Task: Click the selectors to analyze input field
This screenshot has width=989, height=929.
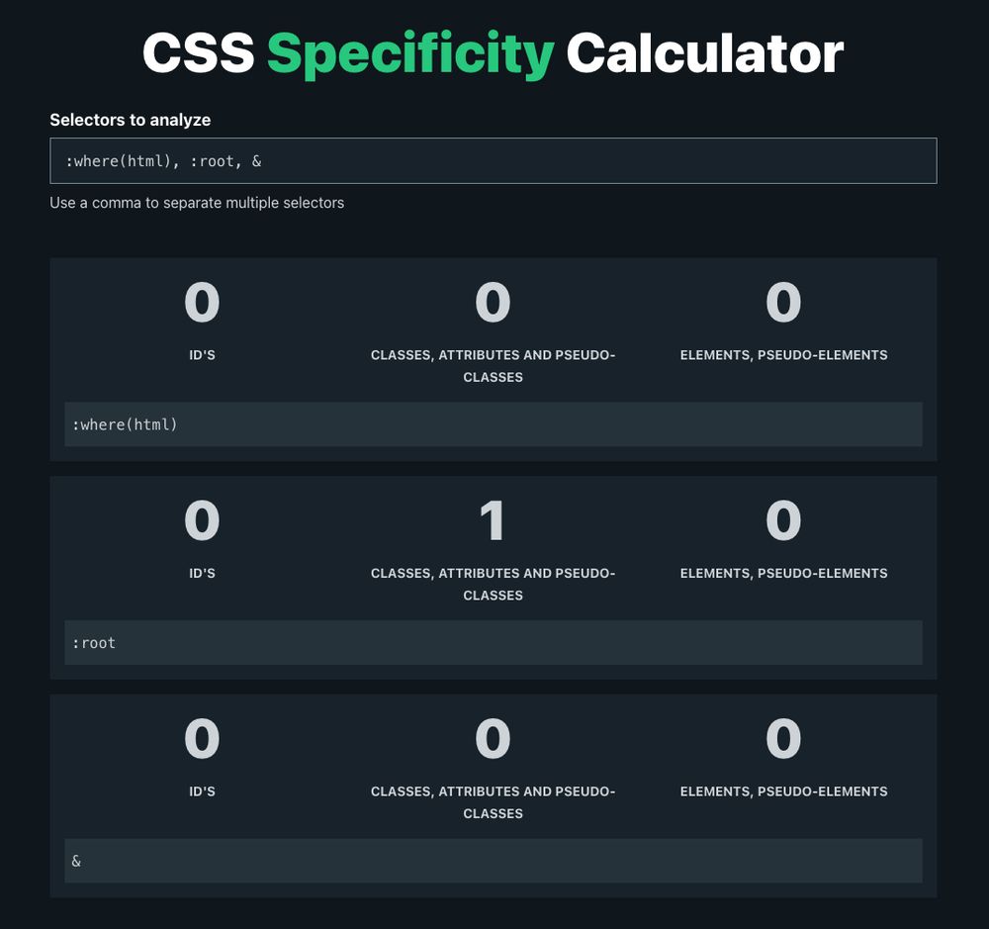Action: 494,161
